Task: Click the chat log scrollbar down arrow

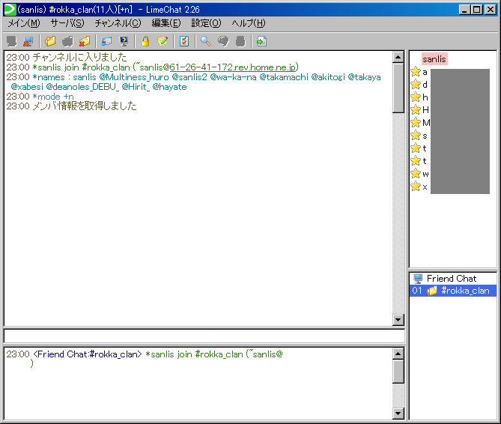Action: tap(398, 320)
